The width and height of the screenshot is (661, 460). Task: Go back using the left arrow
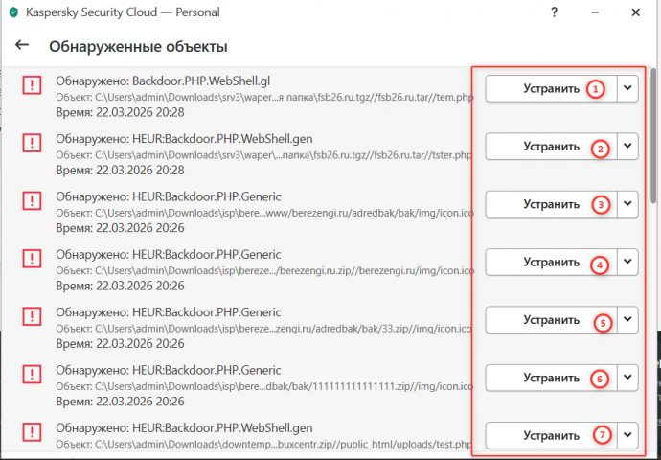click(x=21, y=45)
